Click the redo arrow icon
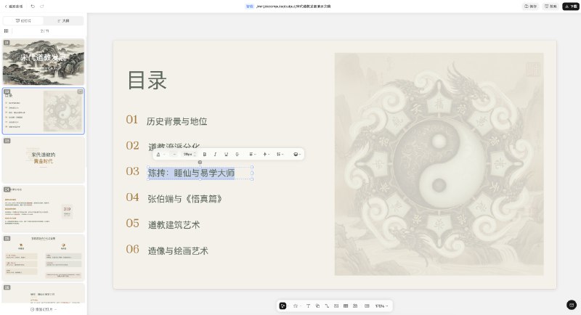This screenshot has width=581, height=315. pyautogui.click(x=42, y=7)
